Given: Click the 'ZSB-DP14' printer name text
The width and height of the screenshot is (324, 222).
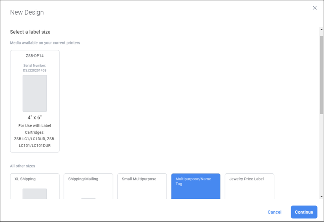Looking at the screenshot, I should tap(35, 56).
